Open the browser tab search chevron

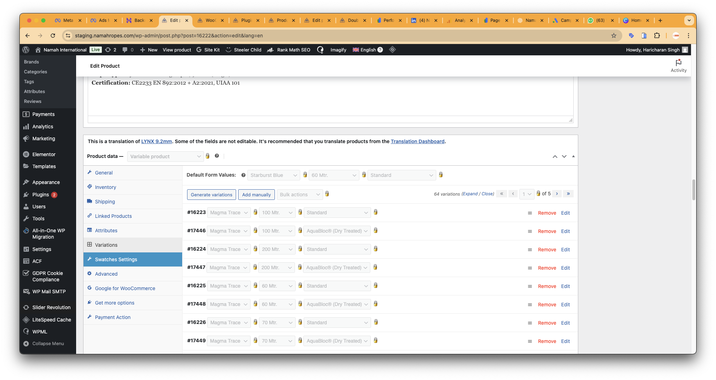[x=689, y=20]
